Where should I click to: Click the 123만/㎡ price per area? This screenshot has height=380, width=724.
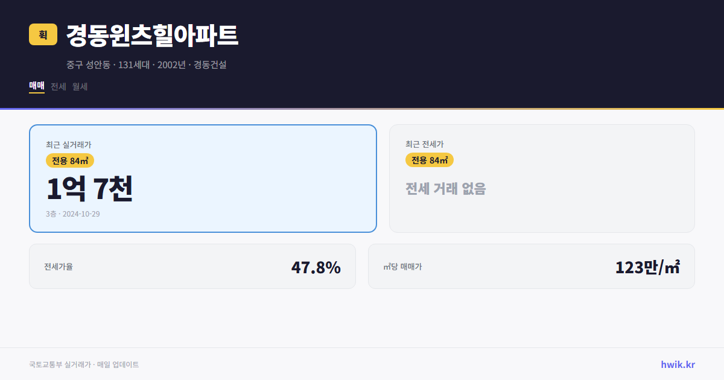[x=649, y=265]
